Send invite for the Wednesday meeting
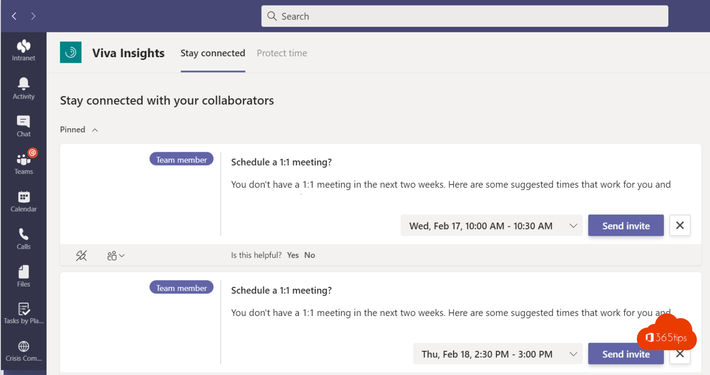 (x=625, y=226)
